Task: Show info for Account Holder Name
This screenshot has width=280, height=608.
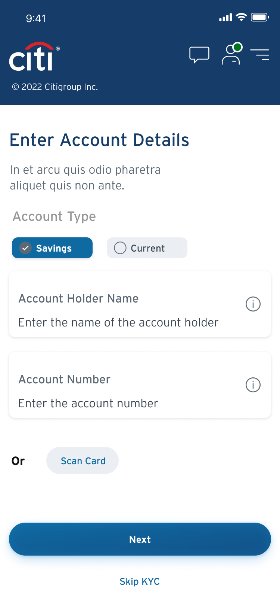Action: click(253, 304)
